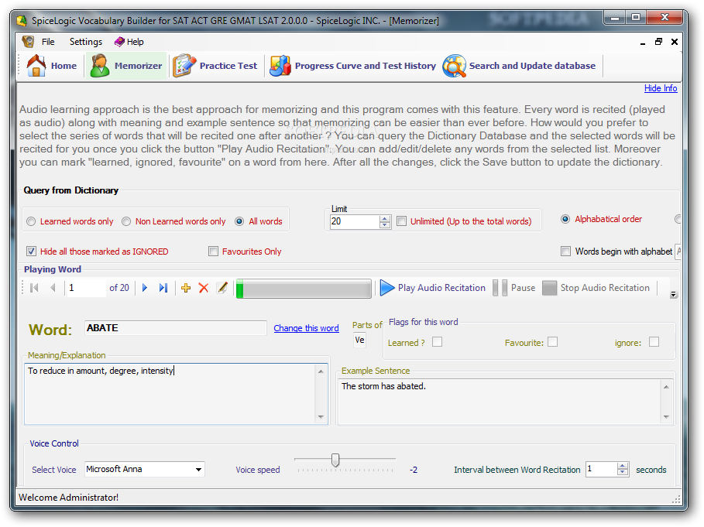Open the Practice Test section
The height and width of the screenshot is (527, 704).
tap(215, 66)
